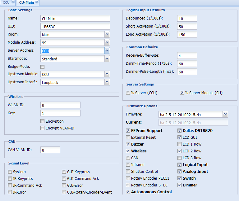This screenshot has height=201, width=239.
Task: Focus the wireless Key field
Action: click(60, 113)
